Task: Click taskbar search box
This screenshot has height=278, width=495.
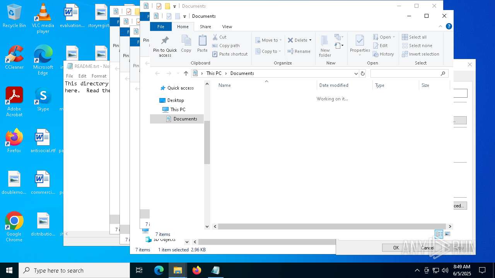Action: point(74,270)
